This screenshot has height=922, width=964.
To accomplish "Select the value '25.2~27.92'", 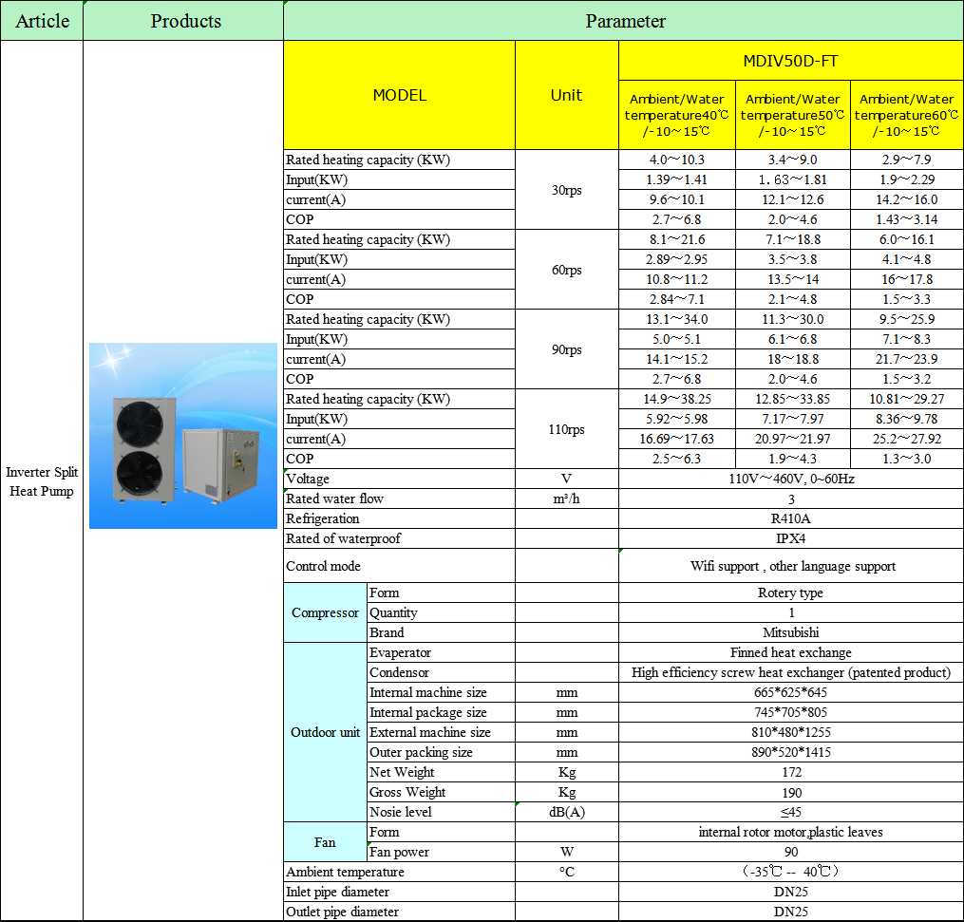I will click(x=907, y=439).
